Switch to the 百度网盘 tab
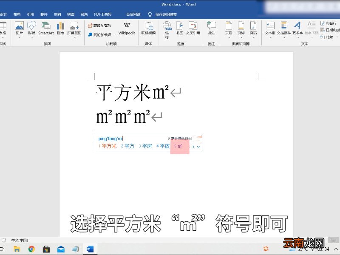 (133, 14)
